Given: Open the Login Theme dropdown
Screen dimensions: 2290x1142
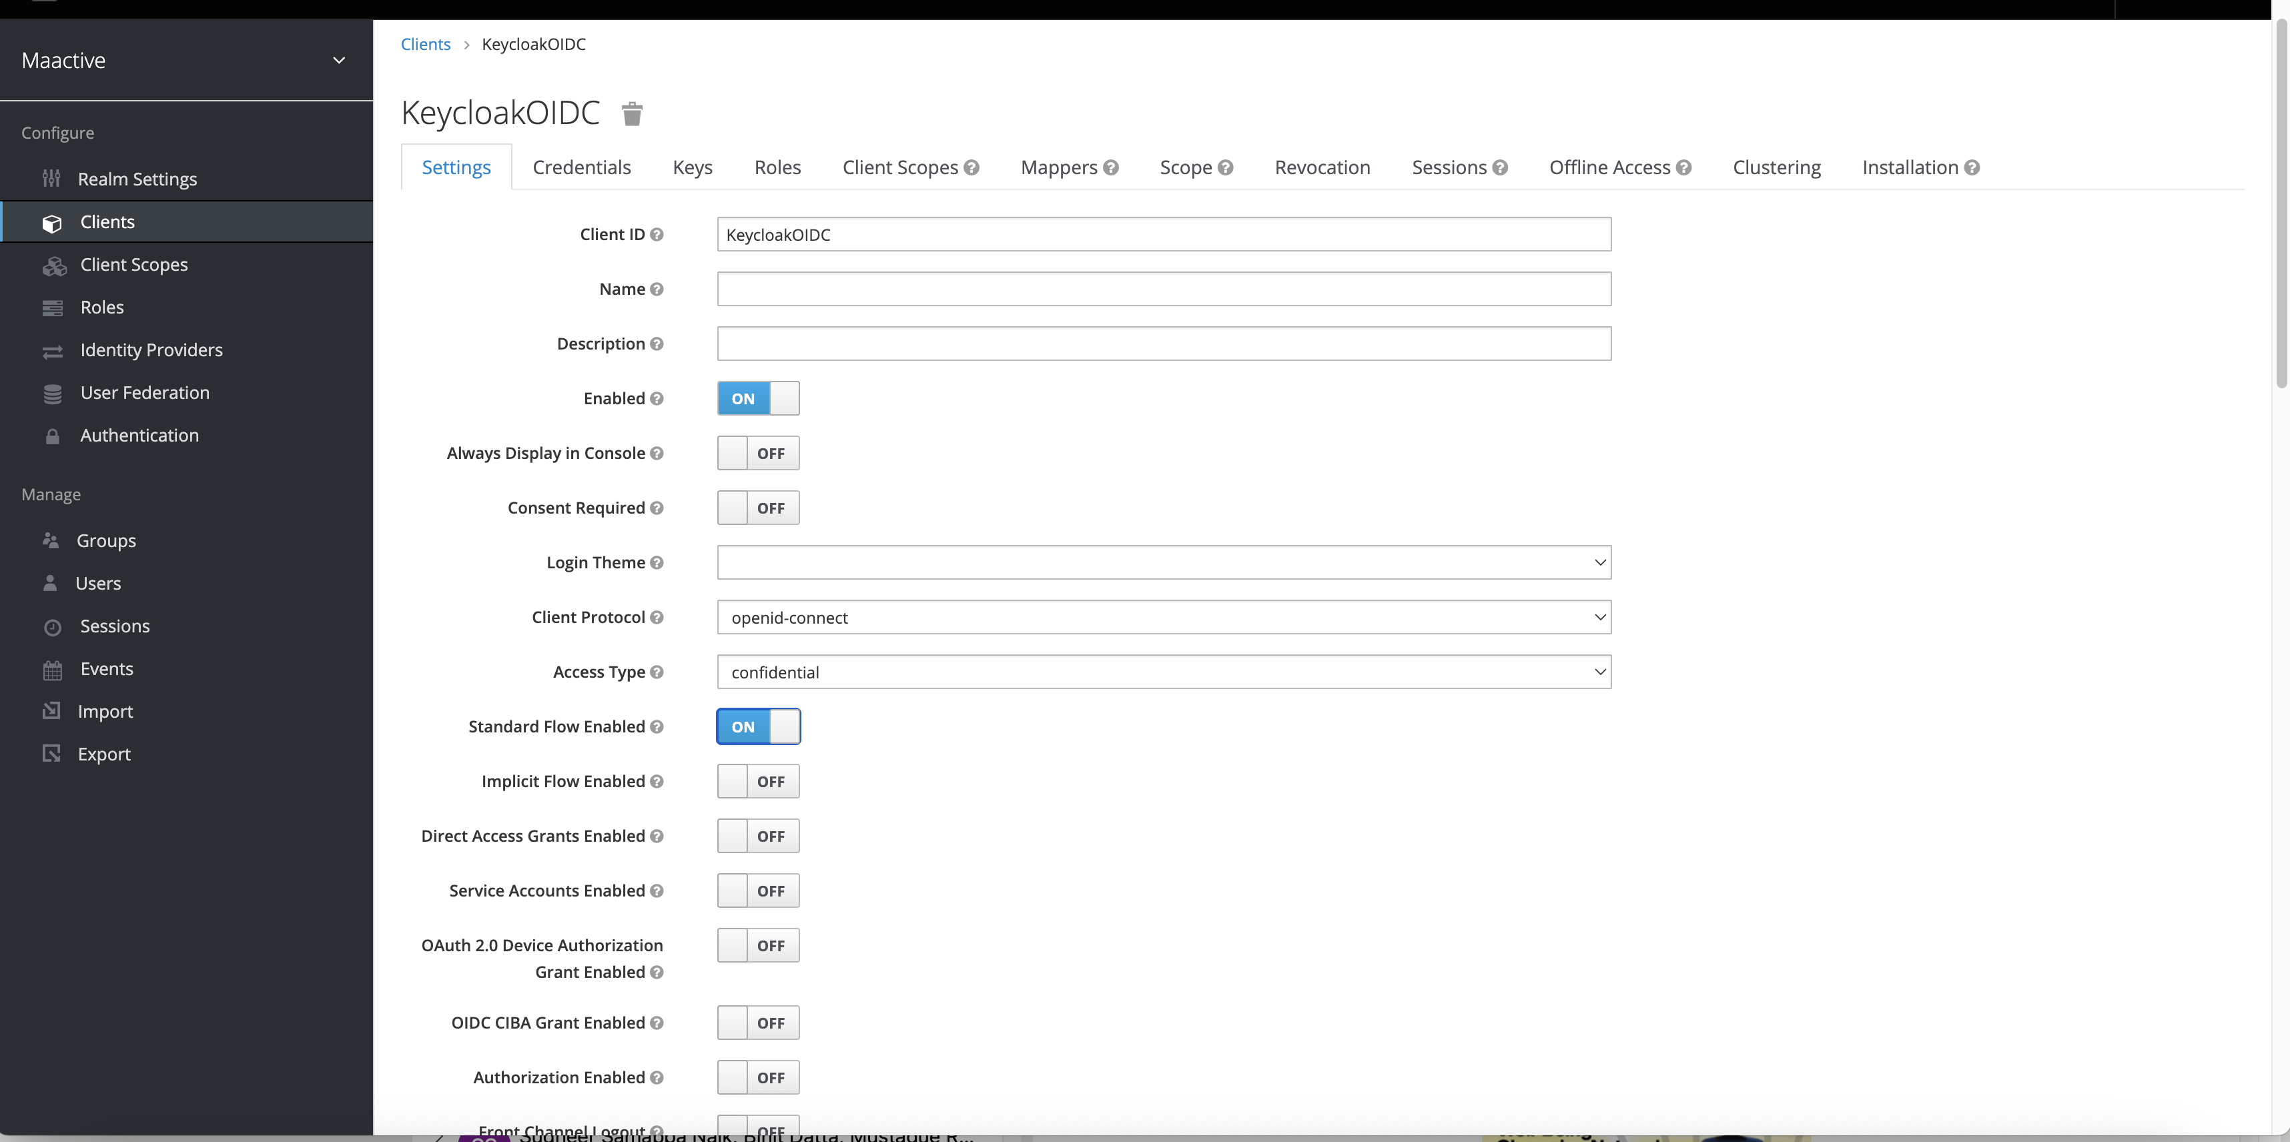Looking at the screenshot, I should [1164, 562].
